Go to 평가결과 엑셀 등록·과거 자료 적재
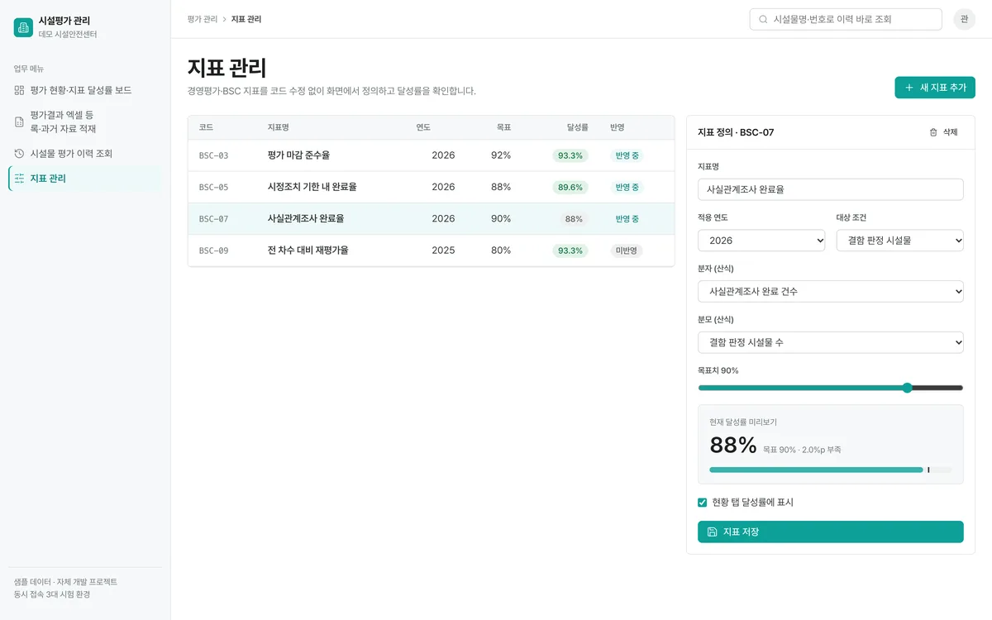The image size is (992, 620). pos(85,122)
